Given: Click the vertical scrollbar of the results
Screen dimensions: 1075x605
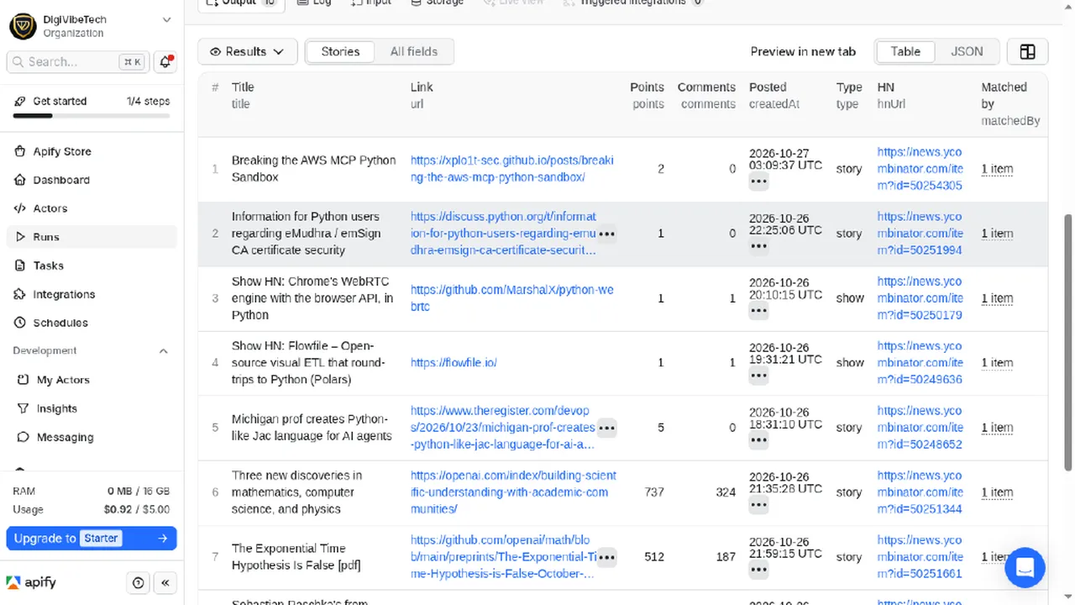Looking at the screenshot, I should (1068, 342).
